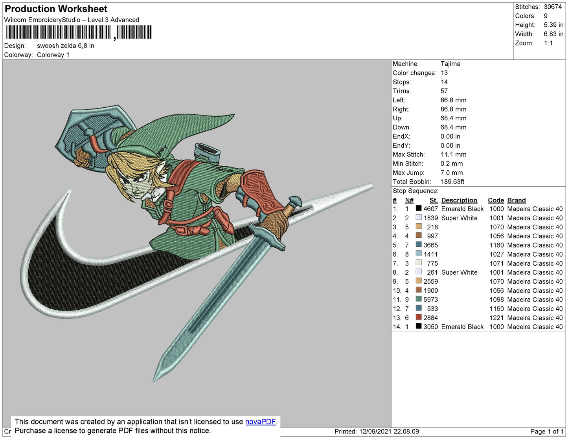This screenshot has width=568, height=439.
Task: Click the black swatch for stop 1
Action: pyautogui.click(x=419, y=209)
